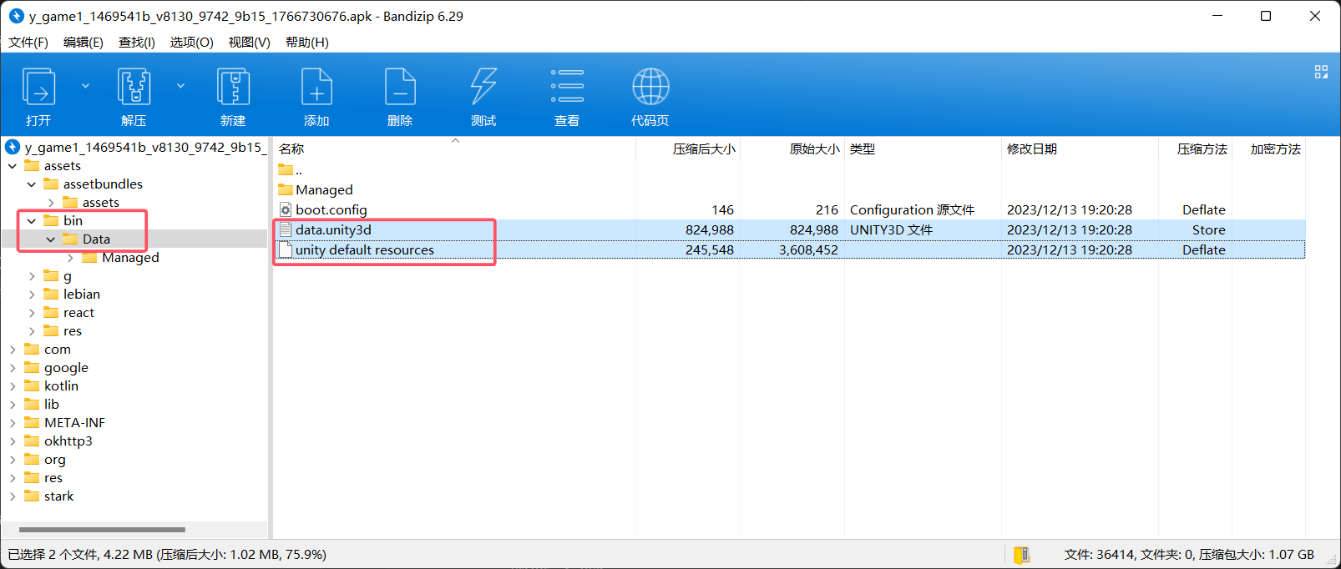The height and width of the screenshot is (569, 1341).
Task: Click the view layout grid icon at the toolbar's right edge
Action: pyautogui.click(x=1321, y=72)
